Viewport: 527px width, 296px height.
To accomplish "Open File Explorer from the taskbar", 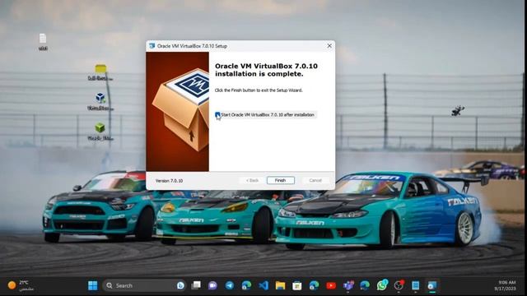I will (280, 285).
